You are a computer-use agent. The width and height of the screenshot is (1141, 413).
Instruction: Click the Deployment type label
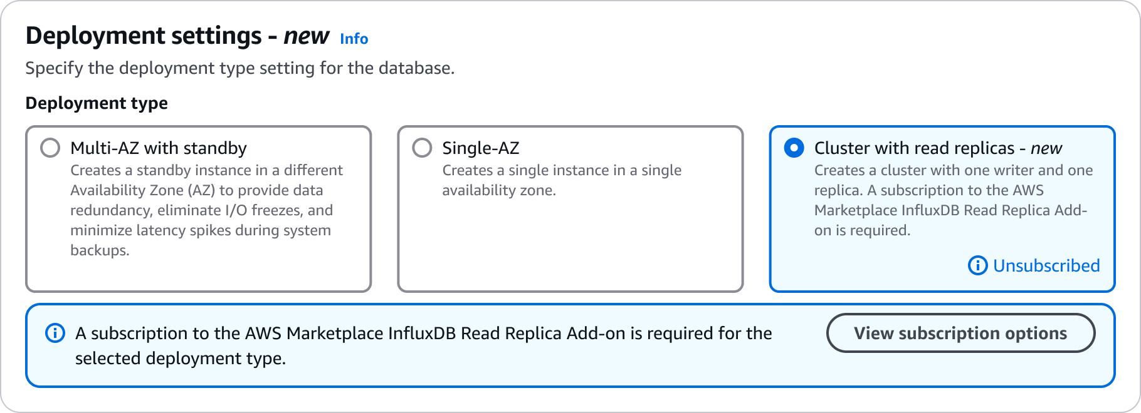[x=96, y=103]
